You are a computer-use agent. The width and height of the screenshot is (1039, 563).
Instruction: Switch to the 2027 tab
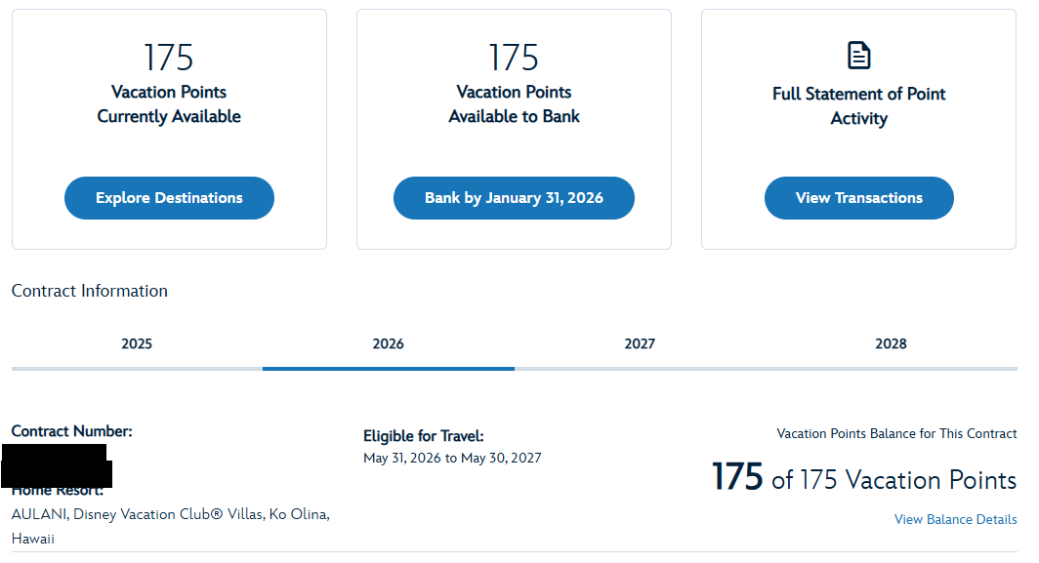click(640, 343)
